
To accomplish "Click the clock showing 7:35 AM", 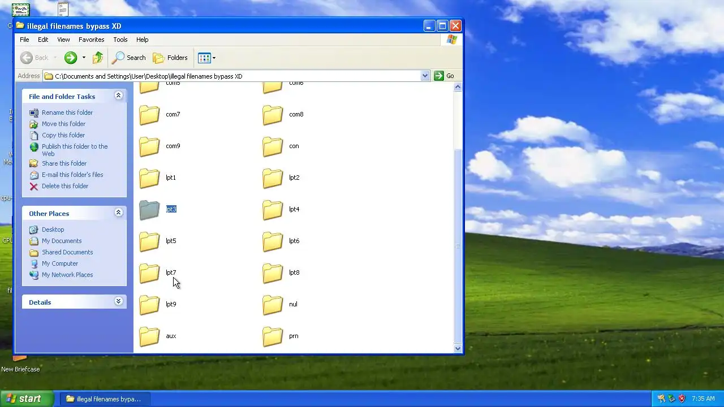I will pos(703,399).
